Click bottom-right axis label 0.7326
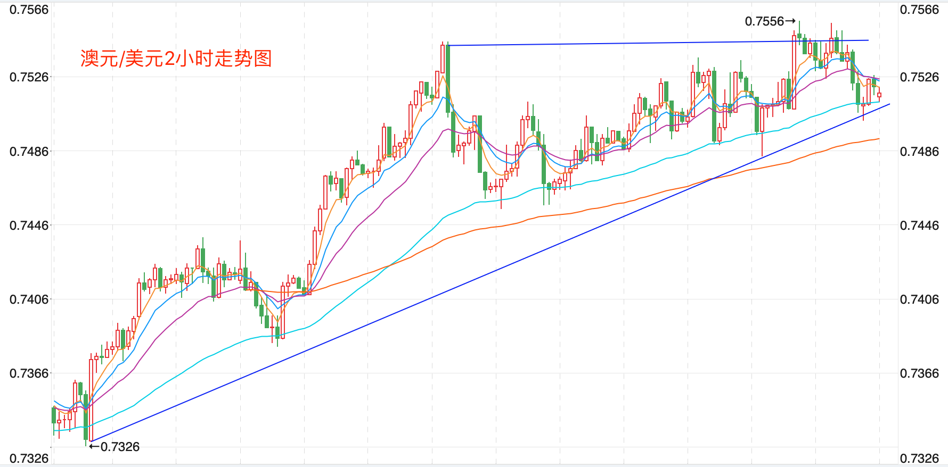Image resolution: width=948 pixels, height=467 pixels. tap(919, 458)
